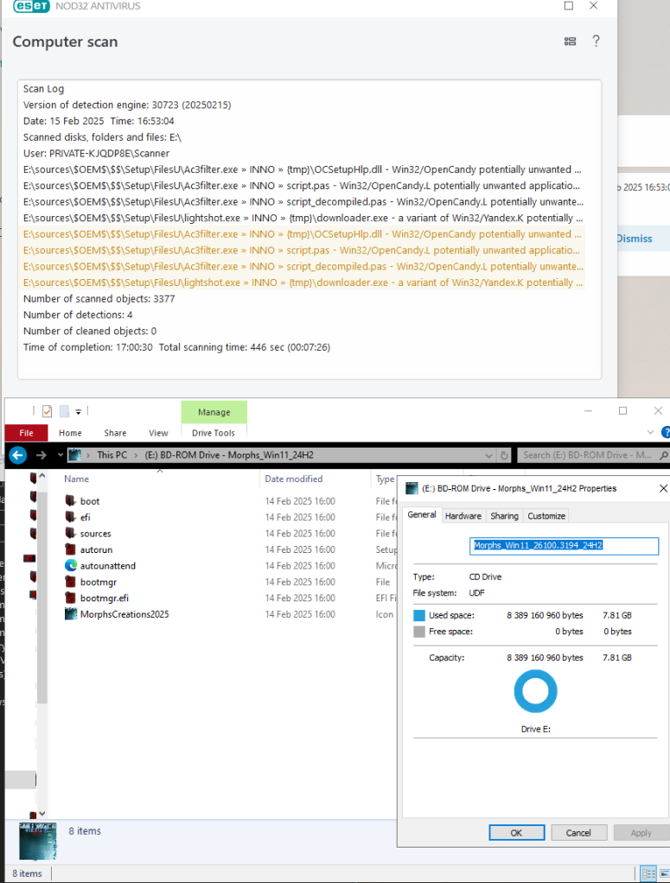Click the Number of scanned objects: 3377 line
670x883 pixels.
pos(99,298)
